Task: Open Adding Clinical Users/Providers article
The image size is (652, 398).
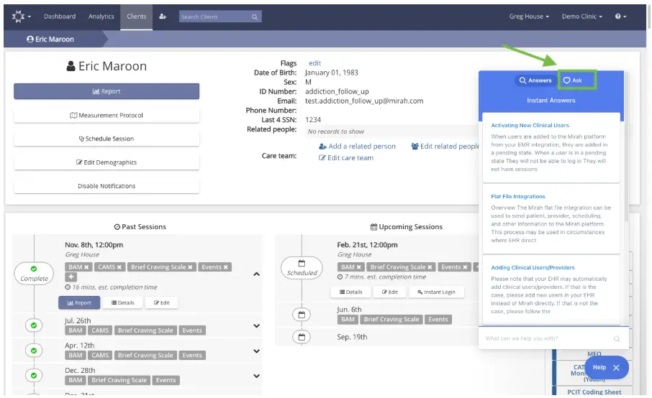Action: (x=533, y=268)
